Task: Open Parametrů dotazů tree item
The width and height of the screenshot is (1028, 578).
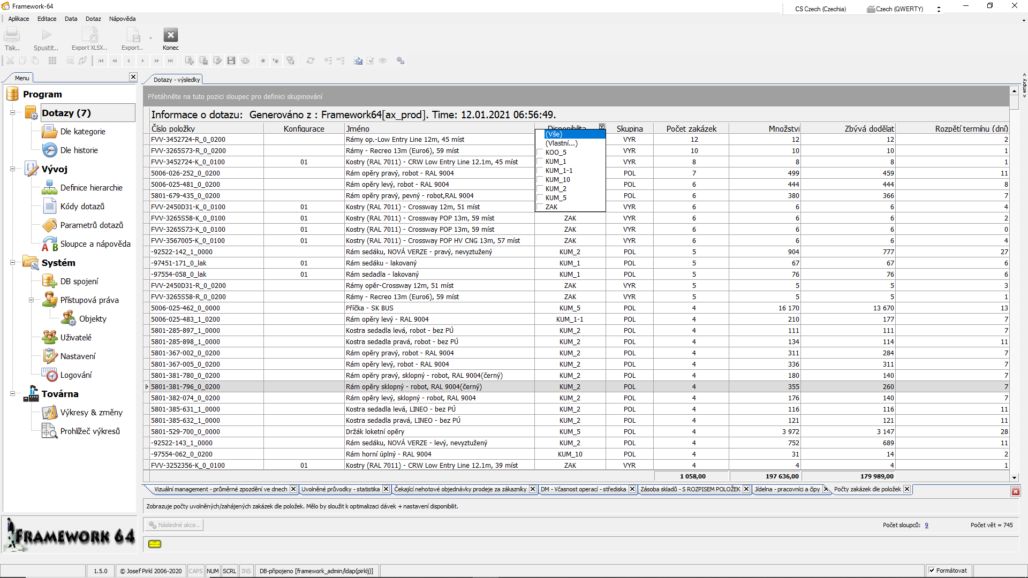Action: click(92, 225)
